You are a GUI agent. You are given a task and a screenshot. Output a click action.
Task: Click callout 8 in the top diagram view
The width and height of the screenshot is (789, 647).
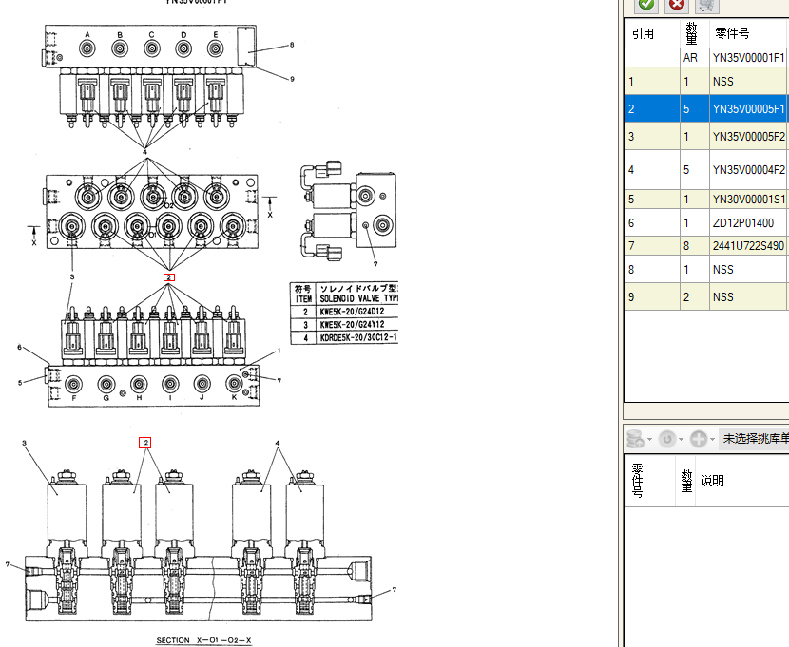292,45
